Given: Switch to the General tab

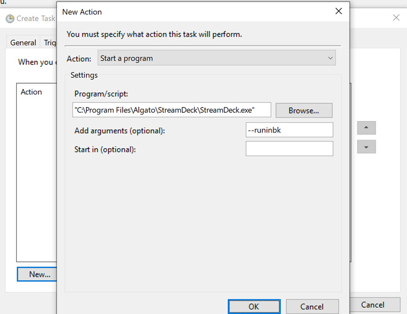Looking at the screenshot, I should pyautogui.click(x=23, y=42).
